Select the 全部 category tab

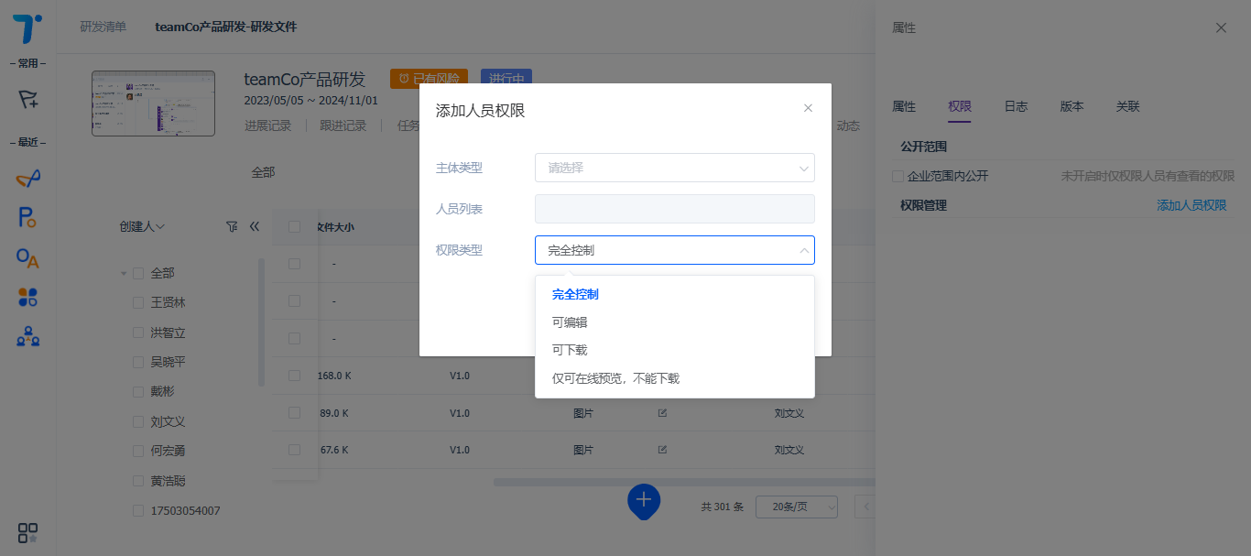(x=263, y=172)
